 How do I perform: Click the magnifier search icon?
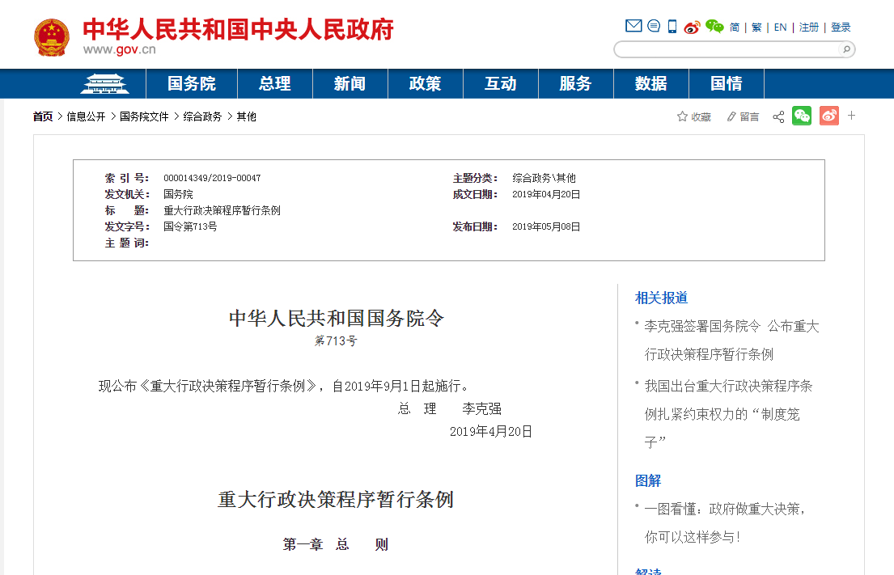coord(846,50)
